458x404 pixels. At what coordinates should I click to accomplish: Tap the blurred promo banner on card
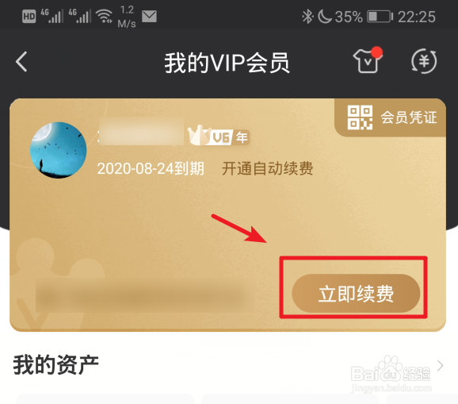pos(145,297)
